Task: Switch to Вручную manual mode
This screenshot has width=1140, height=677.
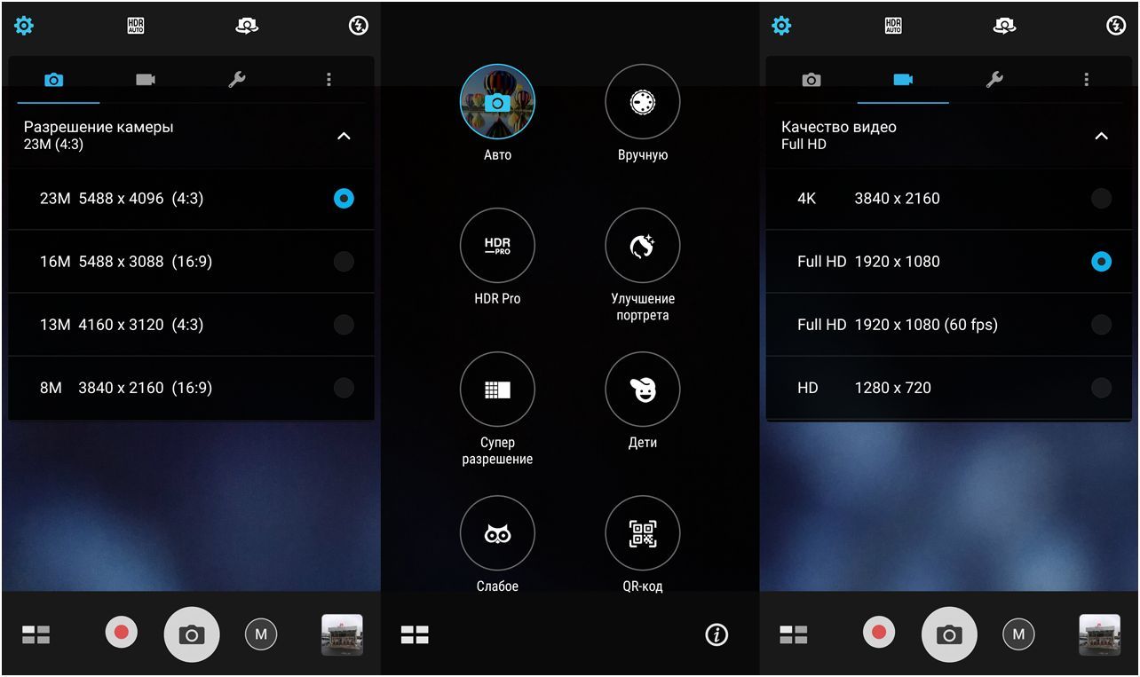Action: pos(642,102)
